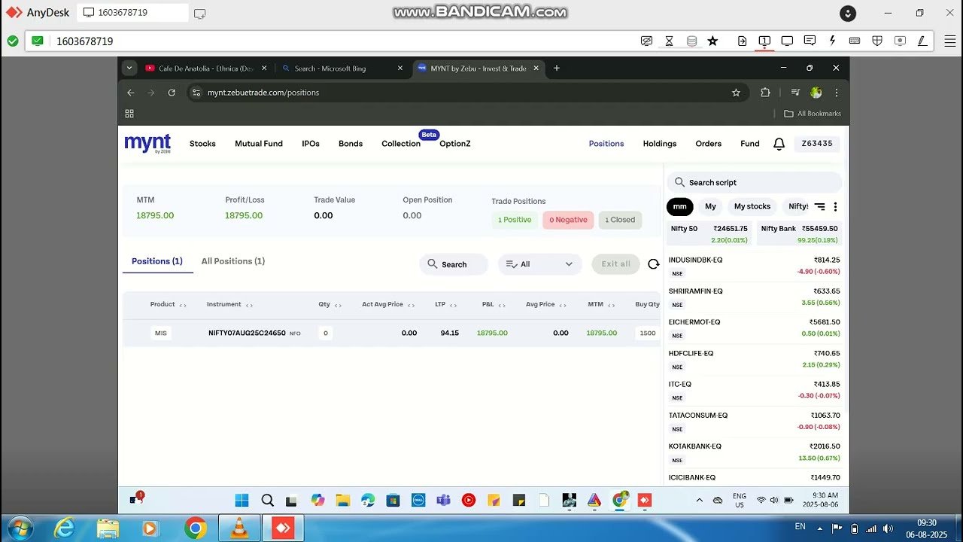This screenshot has width=963, height=542.
Task: Sort by Qty column arrows
Action: click(x=338, y=305)
